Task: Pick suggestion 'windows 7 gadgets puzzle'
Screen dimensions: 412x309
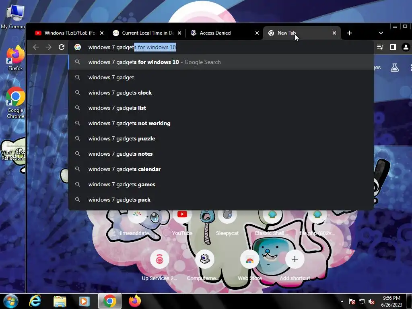Action: click(x=221, y=138)
